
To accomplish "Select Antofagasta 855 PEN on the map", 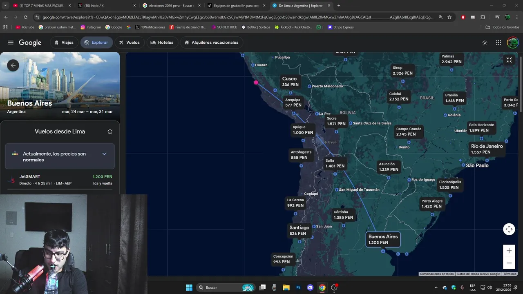I will click(301, 155).
